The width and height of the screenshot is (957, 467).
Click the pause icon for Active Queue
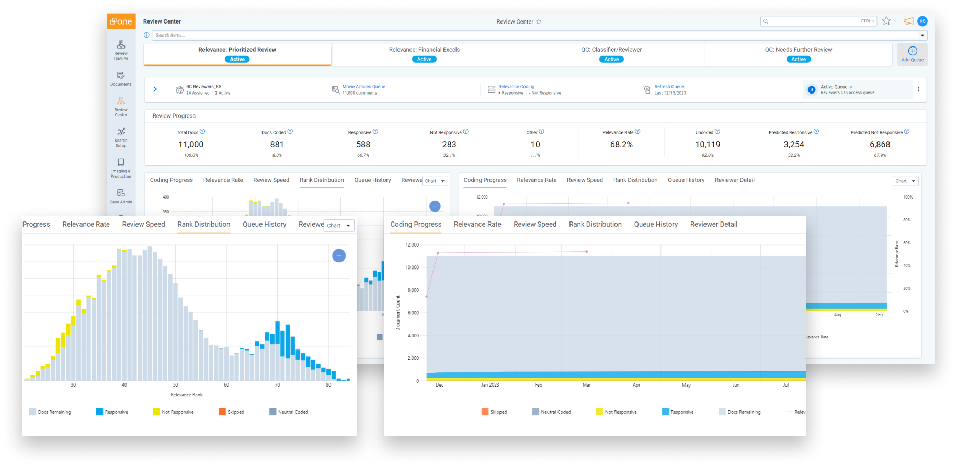click(x=812, y=89)
